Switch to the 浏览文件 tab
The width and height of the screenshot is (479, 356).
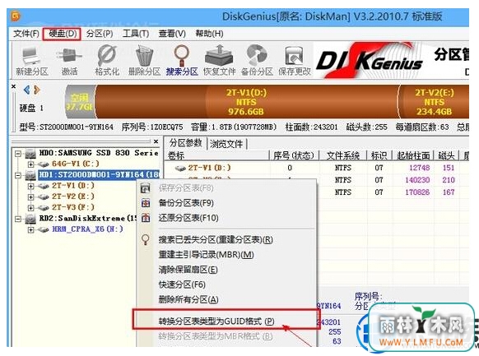(x=226, y=143)
